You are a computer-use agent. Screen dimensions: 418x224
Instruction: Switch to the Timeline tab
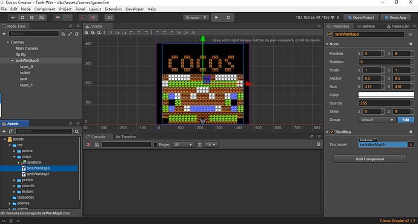[x=125, y=137]
